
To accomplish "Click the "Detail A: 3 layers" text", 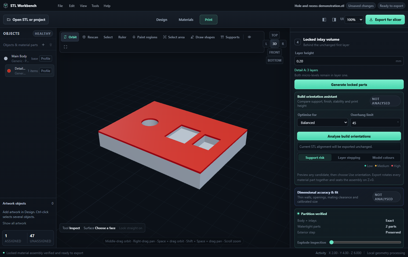I will (x=306, y=70).
